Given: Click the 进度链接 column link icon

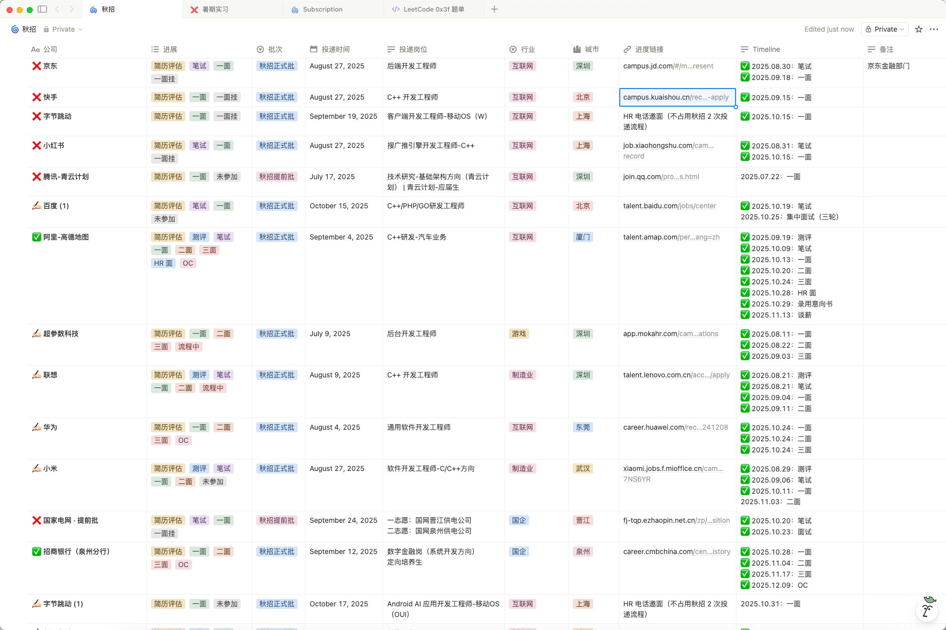Looking at the screenshot, I should tap(627, 49).
